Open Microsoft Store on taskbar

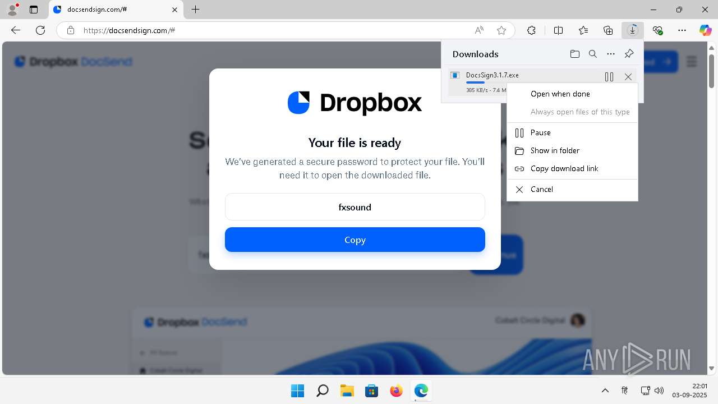(x=371, y=391)
